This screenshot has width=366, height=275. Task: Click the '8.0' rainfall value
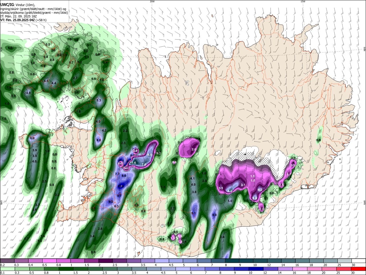(99, 140)
